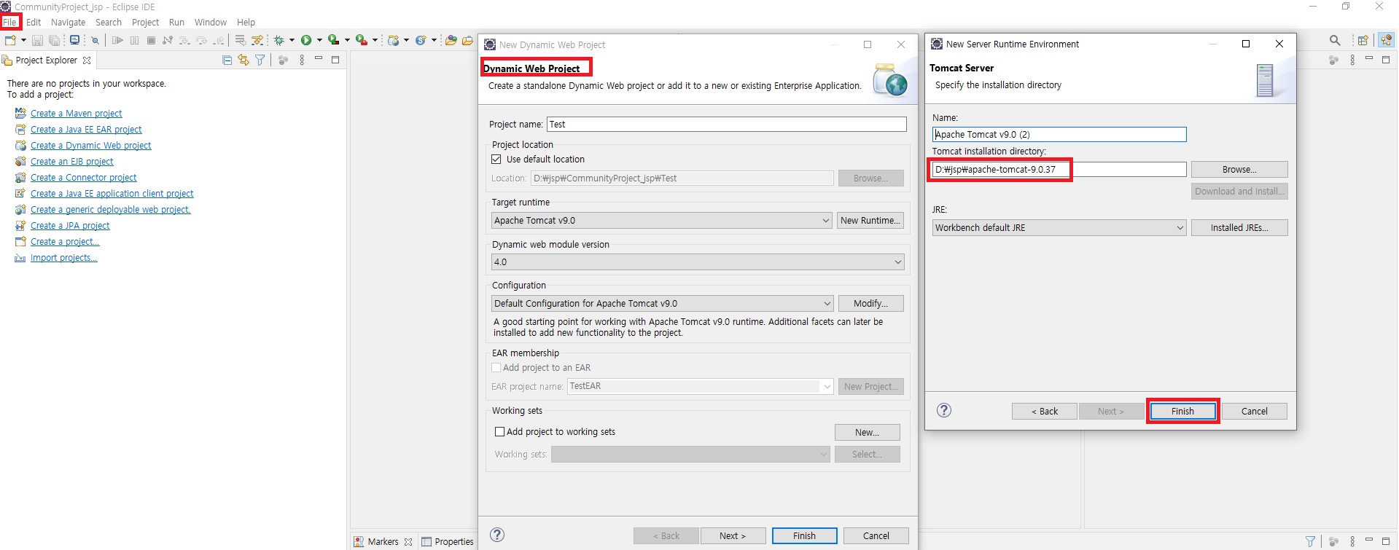
Task: Open the EAR project name dropdown
Action: coord(700,386)
